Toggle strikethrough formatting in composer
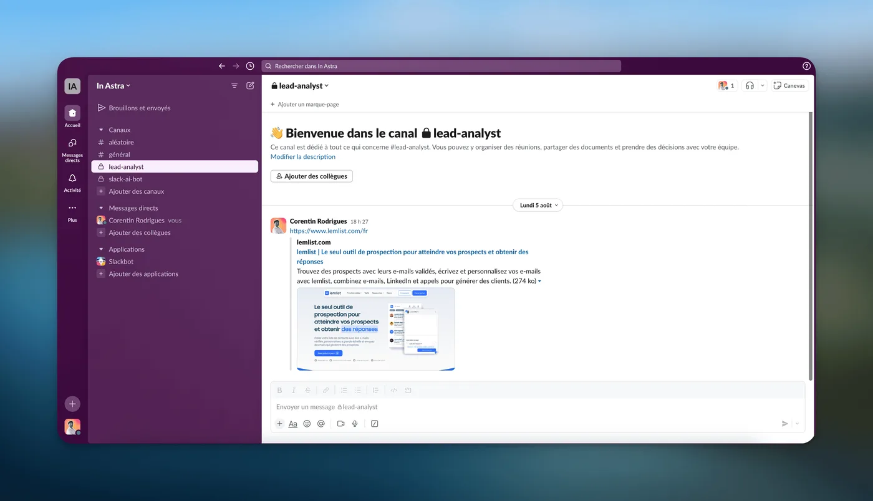 (308, 390)
